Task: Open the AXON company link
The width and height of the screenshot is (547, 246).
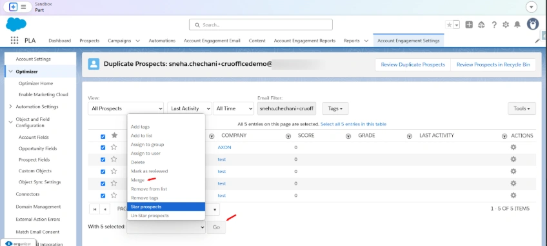Action: (x=224, y=147)
